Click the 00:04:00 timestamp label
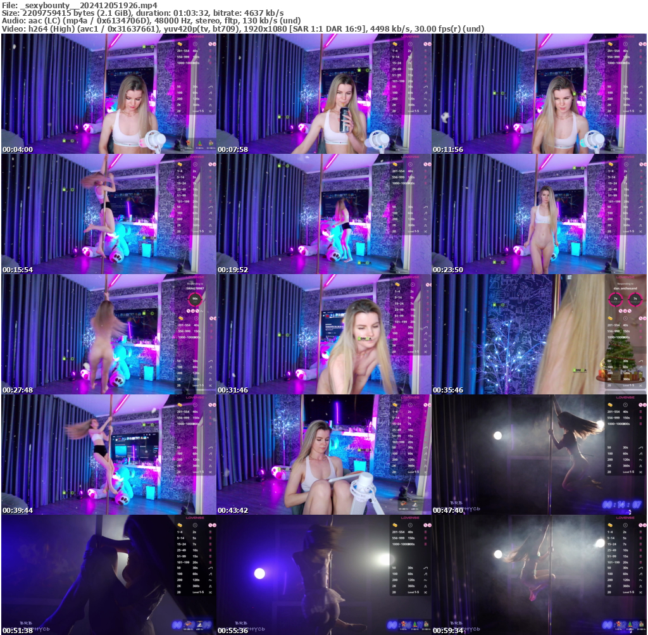The height and width of the screenshot is (635, 648). point(18,149)
